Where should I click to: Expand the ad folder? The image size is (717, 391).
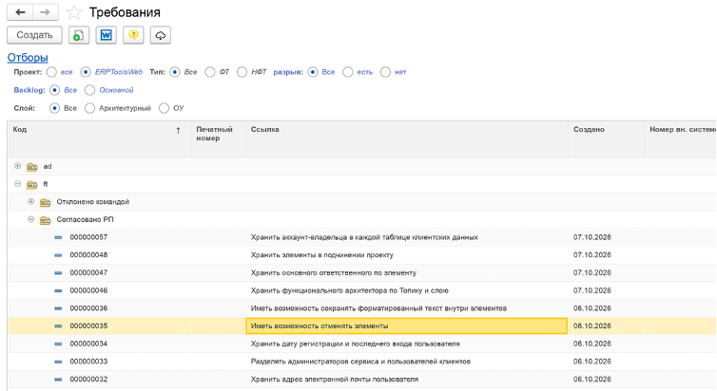pos(17,166)
